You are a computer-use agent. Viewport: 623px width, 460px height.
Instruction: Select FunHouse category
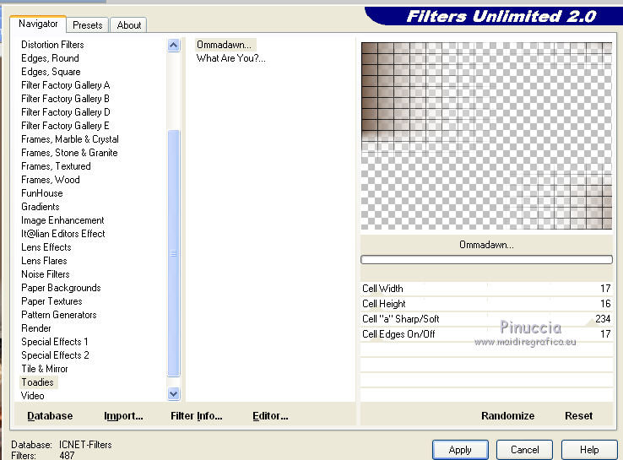click(x=42, y=193)
